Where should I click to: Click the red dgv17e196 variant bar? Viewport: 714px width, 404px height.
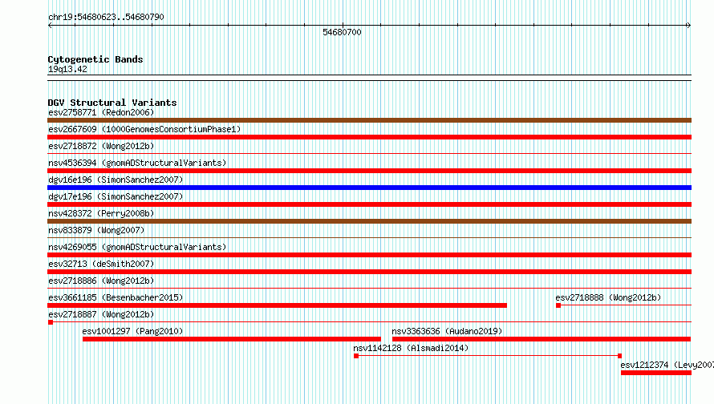(369, 204)
